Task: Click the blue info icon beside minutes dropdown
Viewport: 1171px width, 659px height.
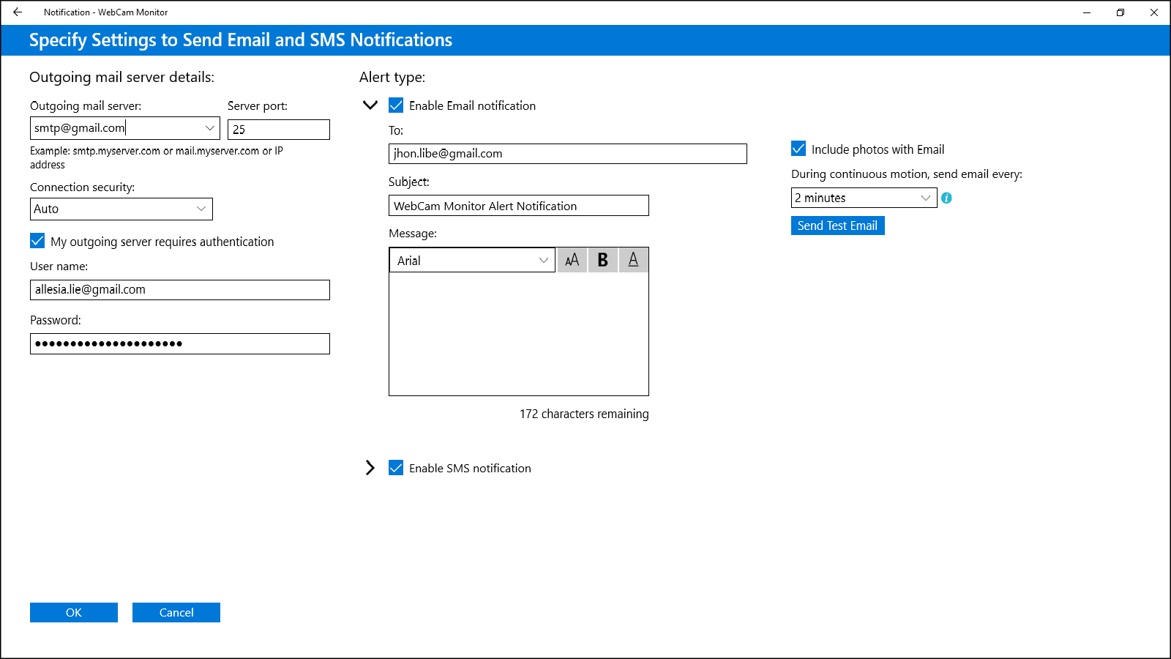Action: [946, 198]
